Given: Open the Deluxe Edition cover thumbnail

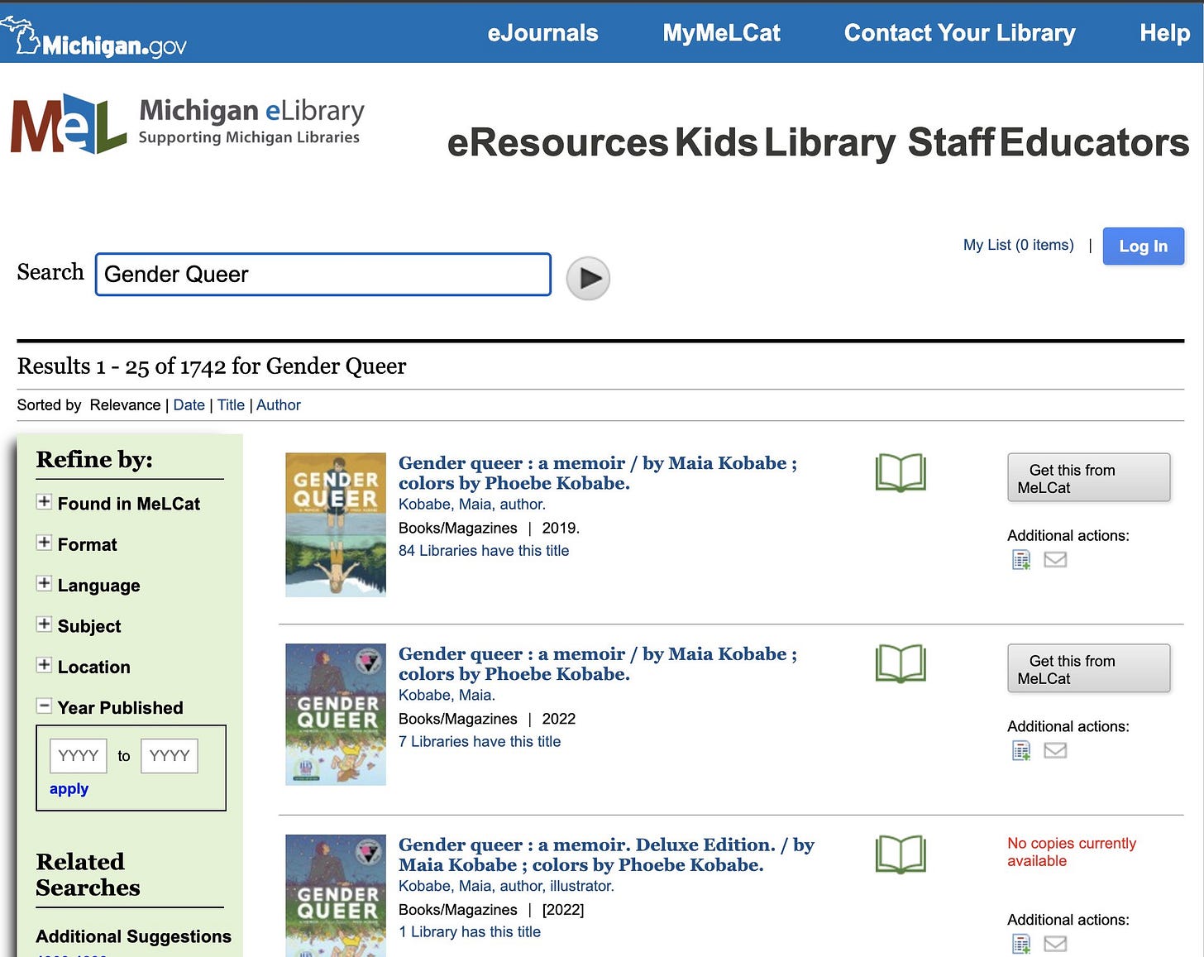Looking at the screenshot, I should [336, 896].
